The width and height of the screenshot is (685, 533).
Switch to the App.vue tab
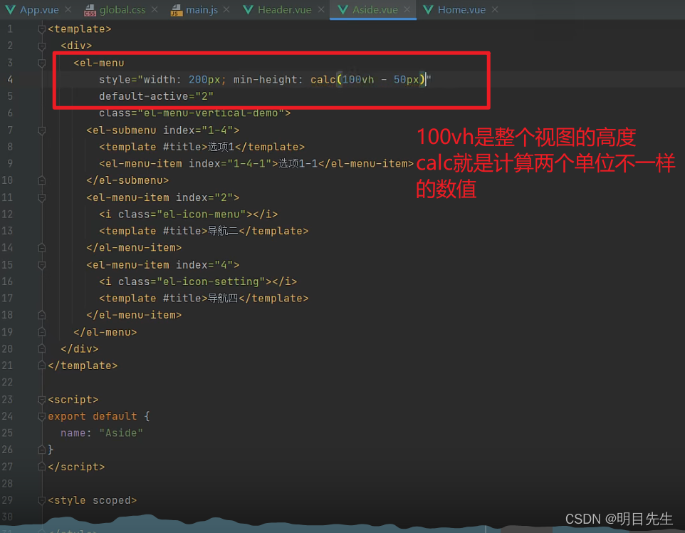click(39, 9)
